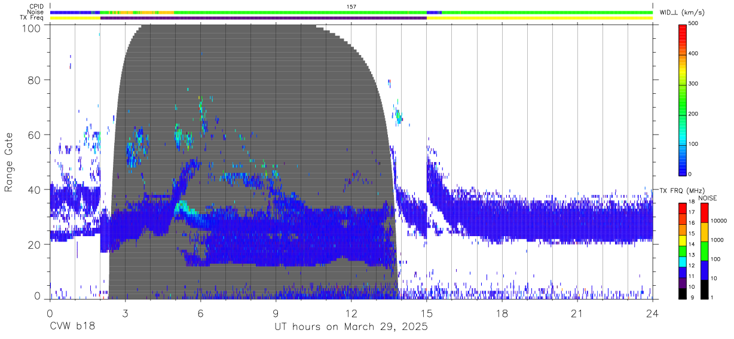Click the 12 tick on TX FRQ scale
The image size is (734, 339).
tap(691, 265)
